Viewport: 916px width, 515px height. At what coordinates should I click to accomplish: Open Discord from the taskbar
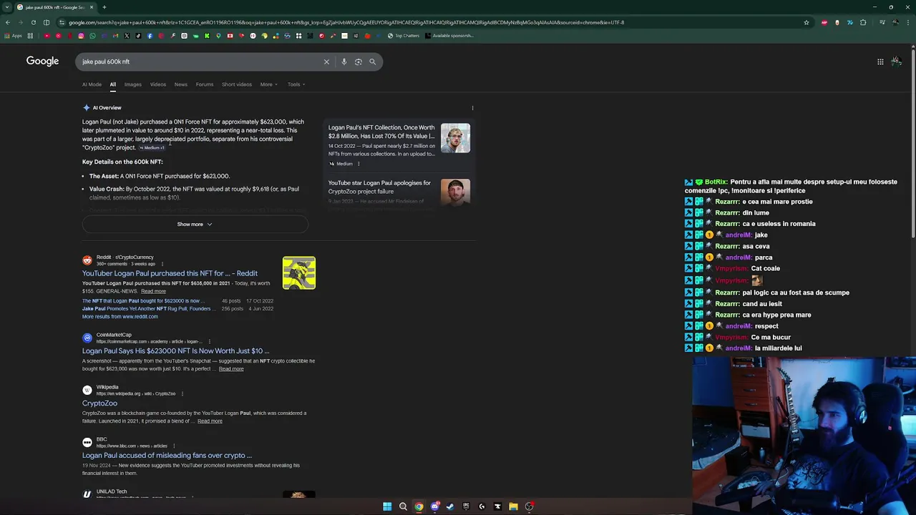tap(435, 506)
